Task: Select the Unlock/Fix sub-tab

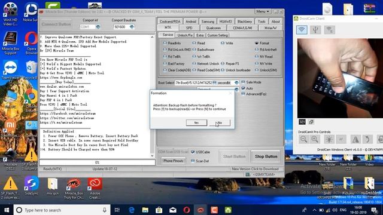Action: pos(185,35)
